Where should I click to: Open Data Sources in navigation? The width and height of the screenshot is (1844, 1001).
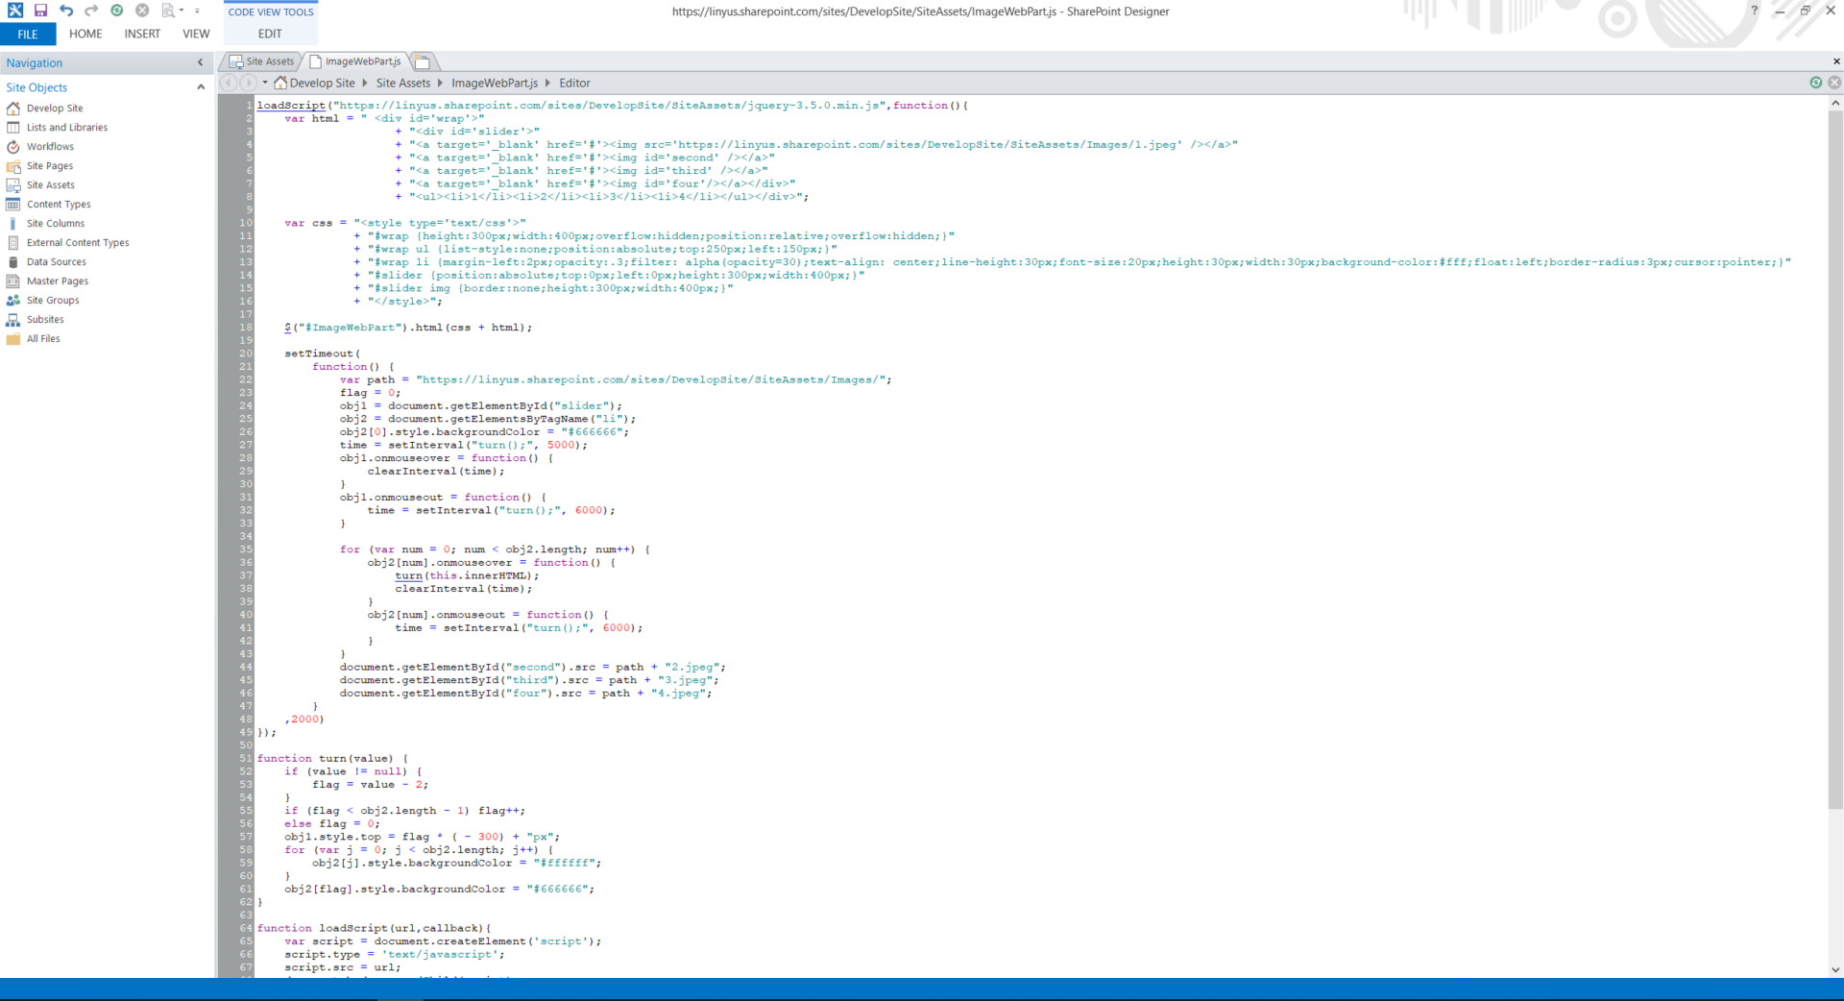(57, 262)
